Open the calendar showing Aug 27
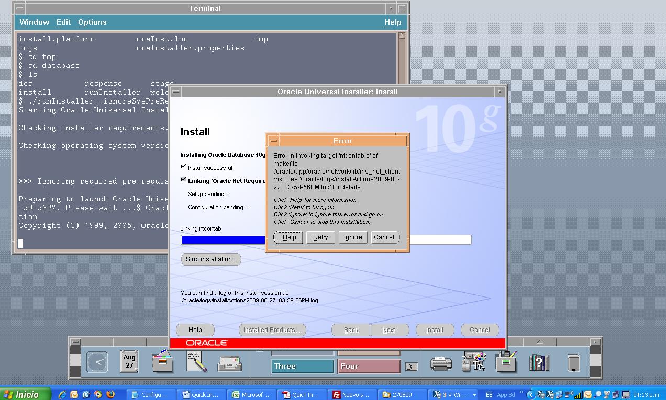Screen dimensions: 666x400 point(129,361)
